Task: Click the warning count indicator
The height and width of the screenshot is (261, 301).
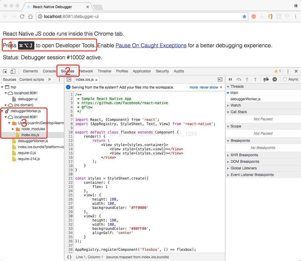Action: (278, 71)
